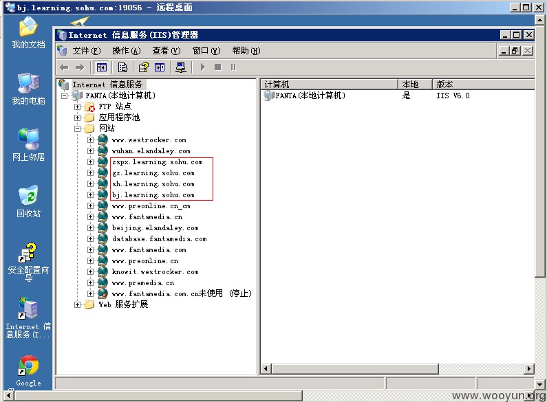Click the globe icon for www.westrocker.com
This screenshot has width=547, height=402.
tap(103, 139)
